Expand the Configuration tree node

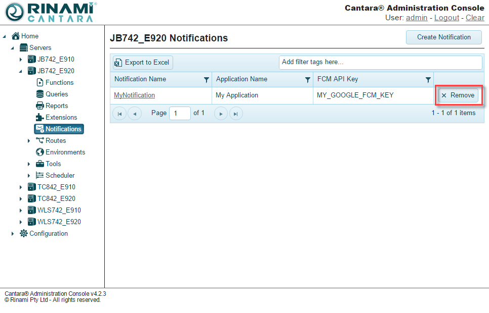click(13, 234)
